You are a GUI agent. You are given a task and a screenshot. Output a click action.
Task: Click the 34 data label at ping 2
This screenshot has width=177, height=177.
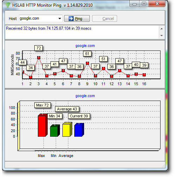tap(30, 68)
